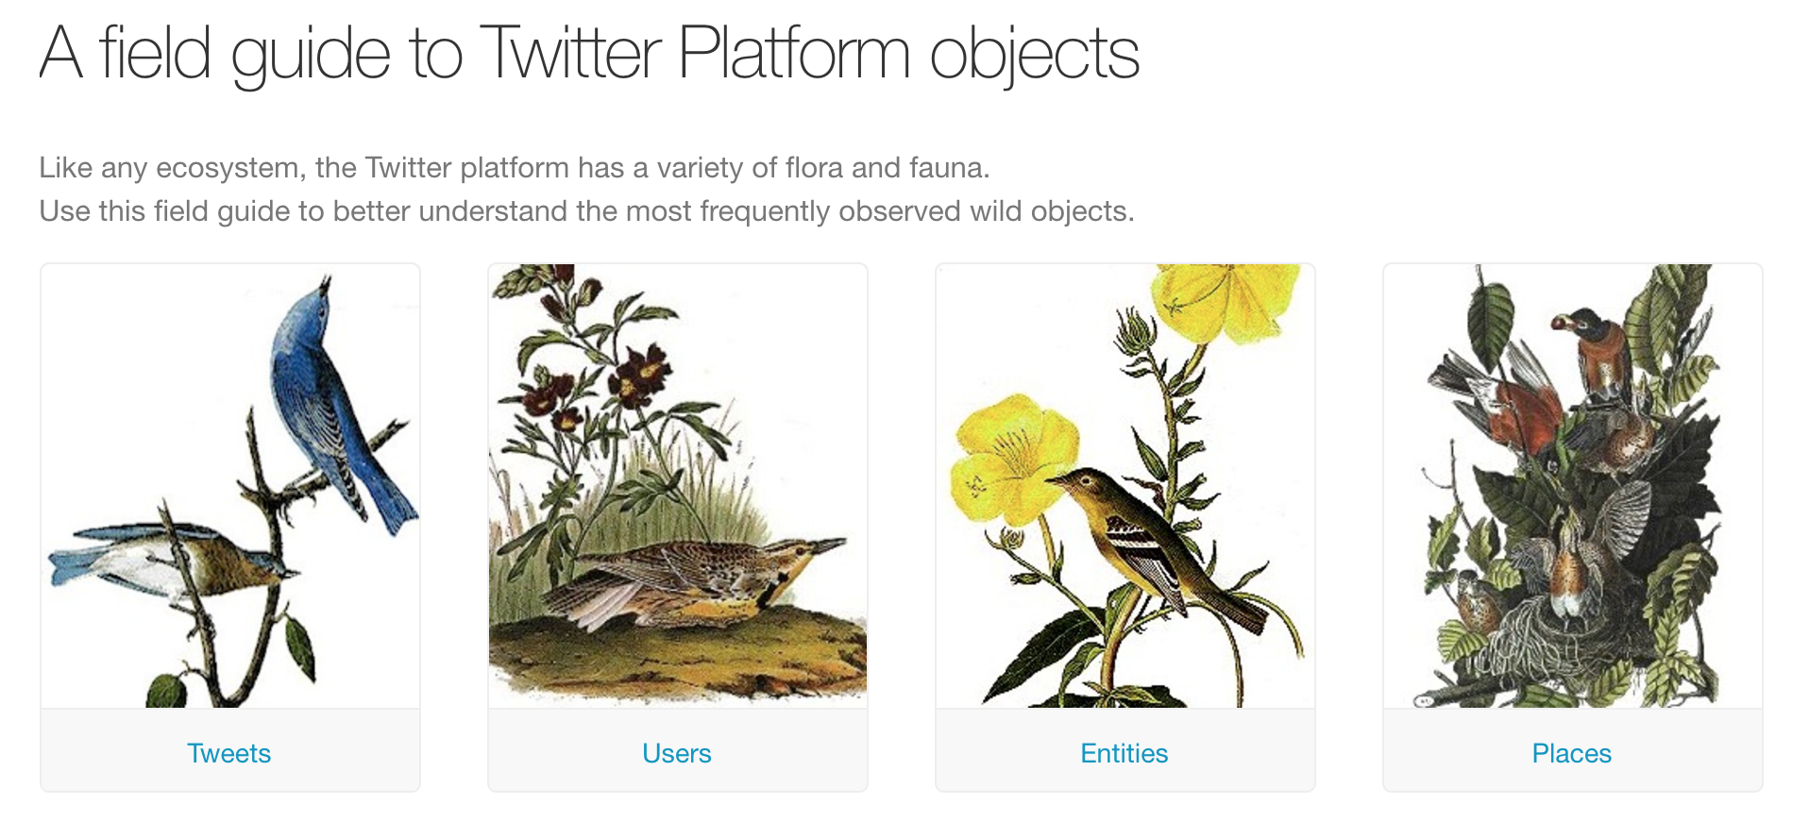1809x821 pixels.
Task: Open the Tweets link
Action: click(x=229, y=753)
